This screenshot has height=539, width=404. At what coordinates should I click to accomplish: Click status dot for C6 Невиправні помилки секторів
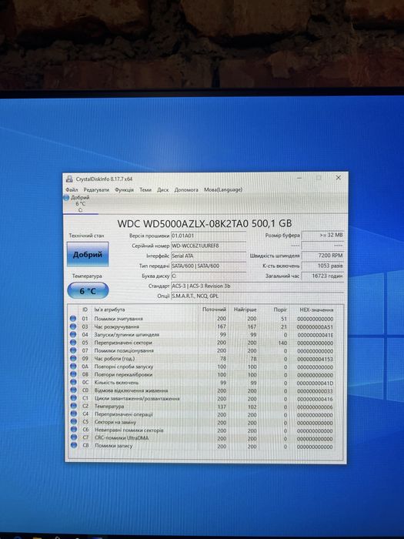74,430
